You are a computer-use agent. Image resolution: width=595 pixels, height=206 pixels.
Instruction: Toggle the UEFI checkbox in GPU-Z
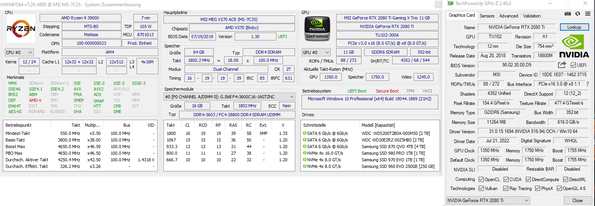[x=574, y=65]
